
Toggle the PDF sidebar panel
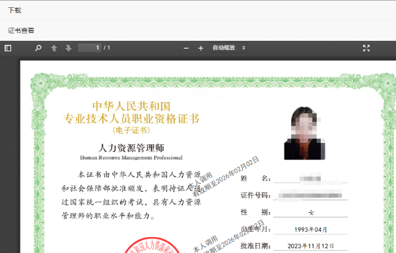(x=8, y=48)
